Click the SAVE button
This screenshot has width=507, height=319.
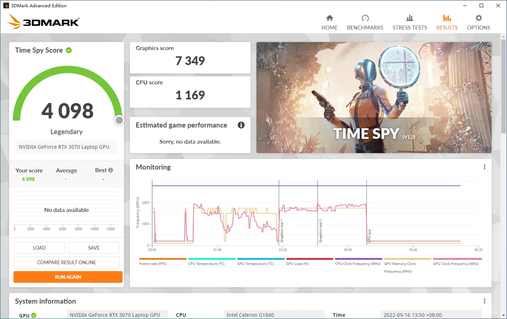point(94,248)
